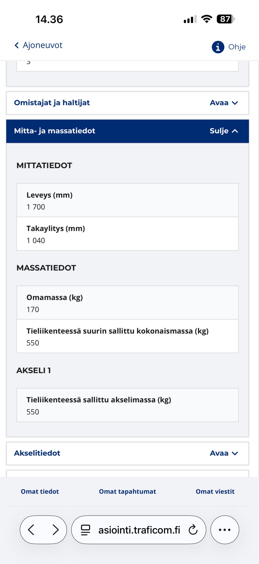Go back via the Ajoneuvot link
259x564 pixels.
point(43,45)
